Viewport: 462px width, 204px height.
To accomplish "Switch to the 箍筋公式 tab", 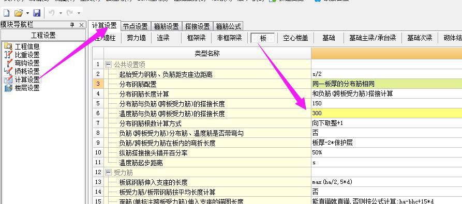I will point(228,26).
